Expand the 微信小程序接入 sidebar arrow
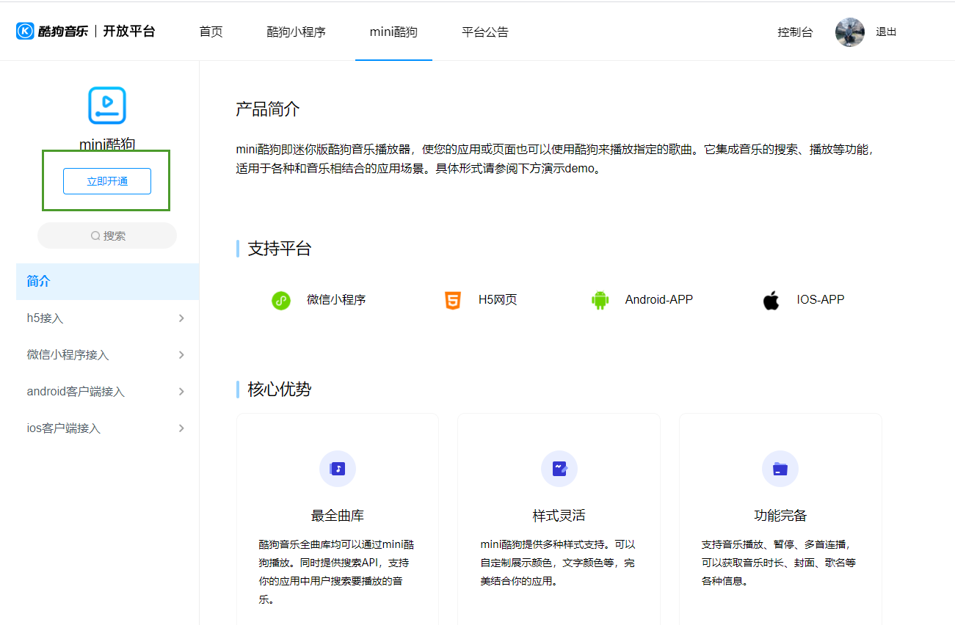 (x=181, y=355)
